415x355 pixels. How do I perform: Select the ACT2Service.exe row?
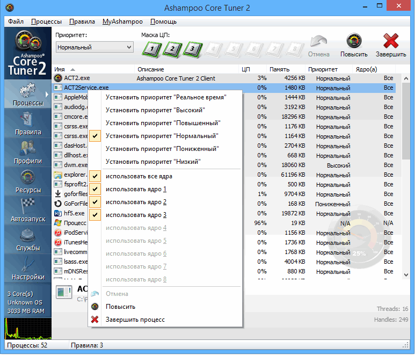pos(224,88)
